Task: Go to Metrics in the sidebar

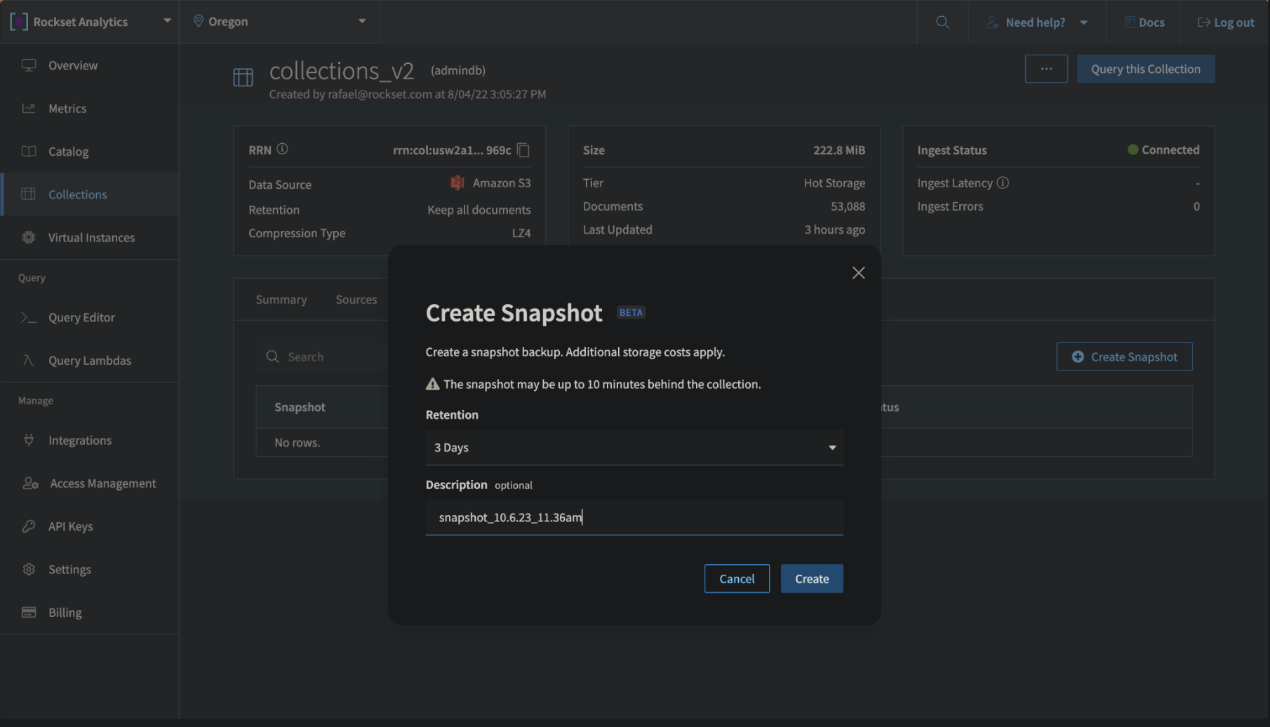Action: 90,108
